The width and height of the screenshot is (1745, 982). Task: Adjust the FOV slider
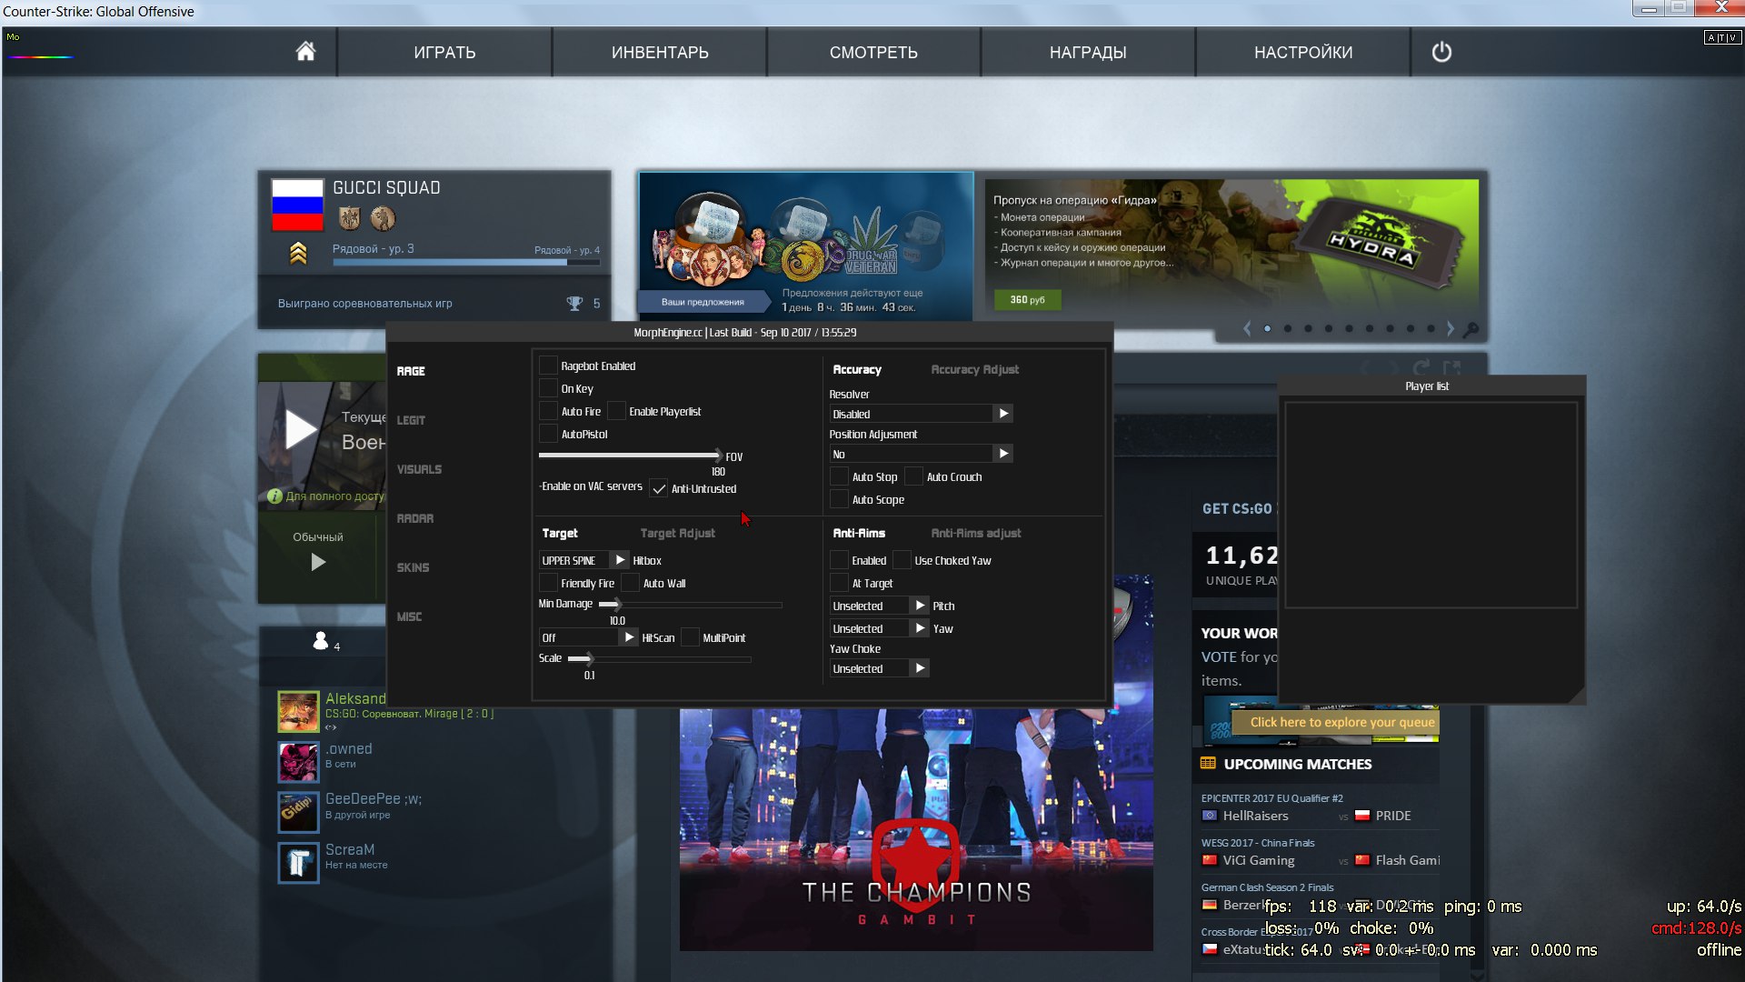pyautogui.click(x=629, y=455)
